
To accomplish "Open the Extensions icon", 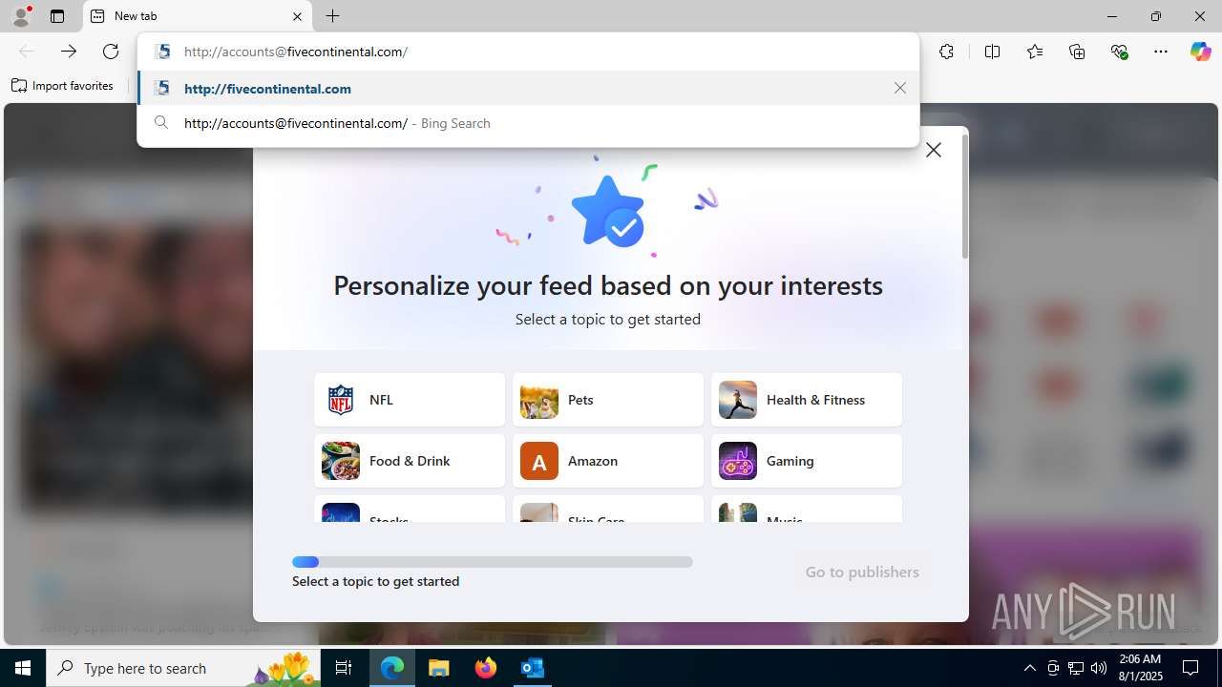I will [x=946, y=52].
